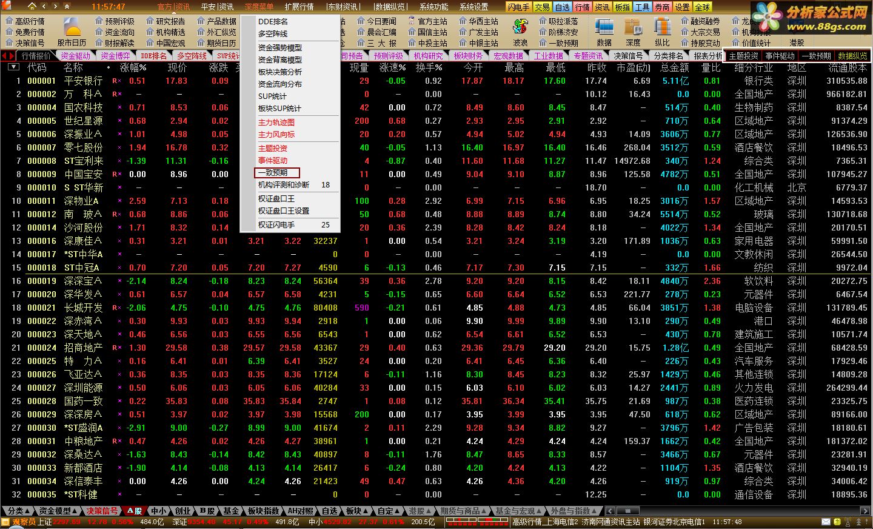Expand the 分类 bottom tab menu

click(19, 511)
